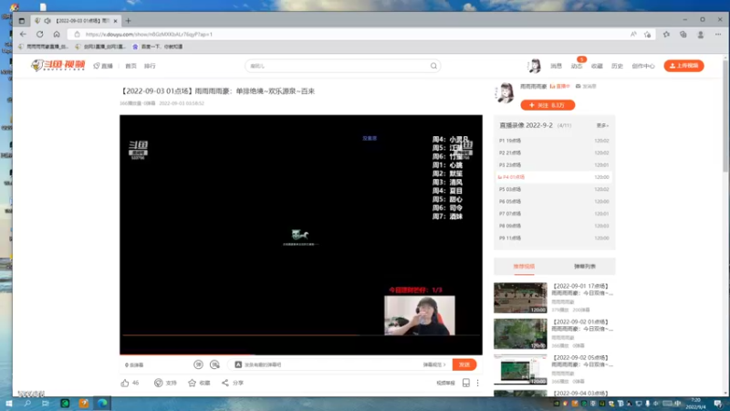Open 历史 history in header
This screenshot has width=730, height=411.
(617, 66)
